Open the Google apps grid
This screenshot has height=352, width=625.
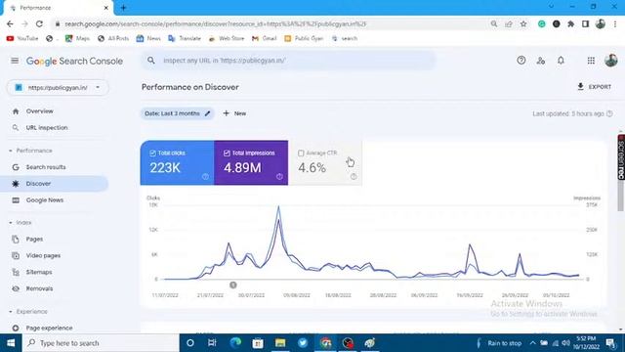(x=591, y=61)
